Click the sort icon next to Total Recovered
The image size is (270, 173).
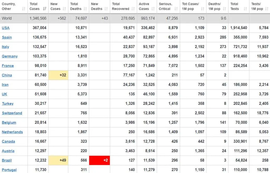pyautogui.click(x=133, y=9)
